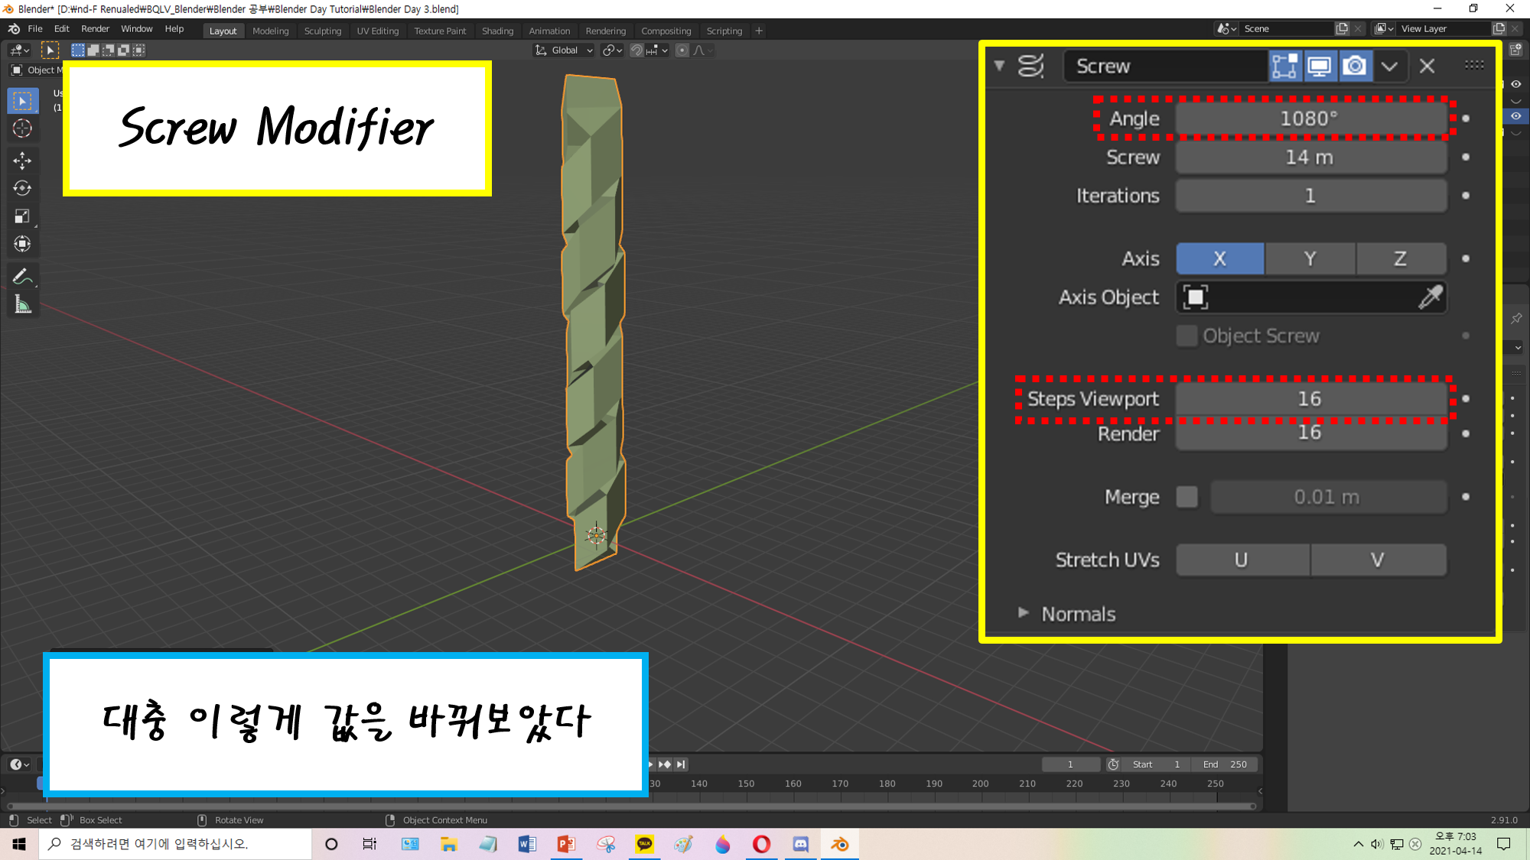Click the current frame field
This screenshot has width=1530, height=860.
click(x=1070, y=764)
